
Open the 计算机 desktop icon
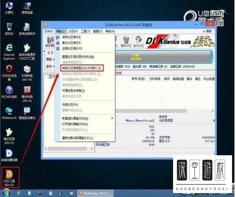pos(9,8)
